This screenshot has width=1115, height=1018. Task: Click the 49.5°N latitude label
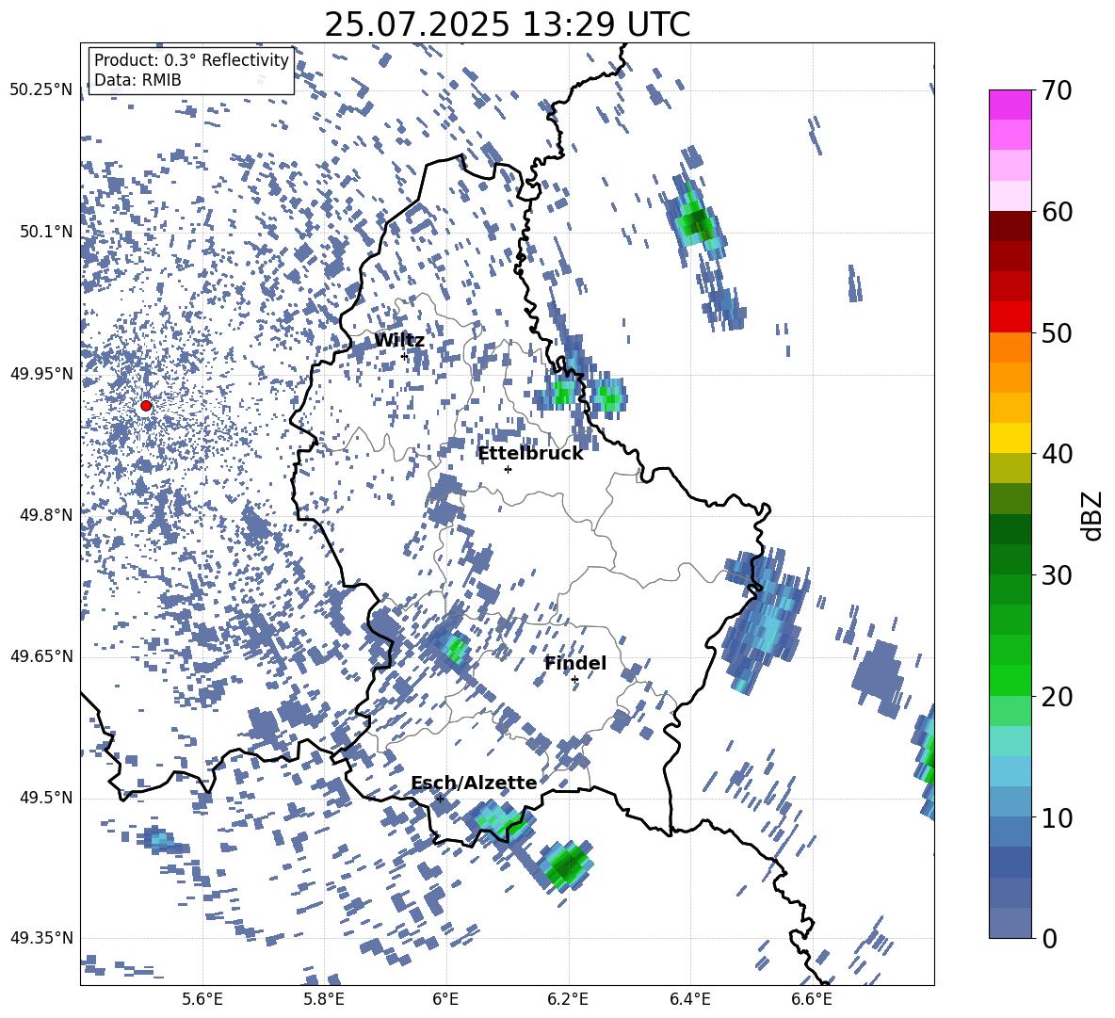[46, 798]
